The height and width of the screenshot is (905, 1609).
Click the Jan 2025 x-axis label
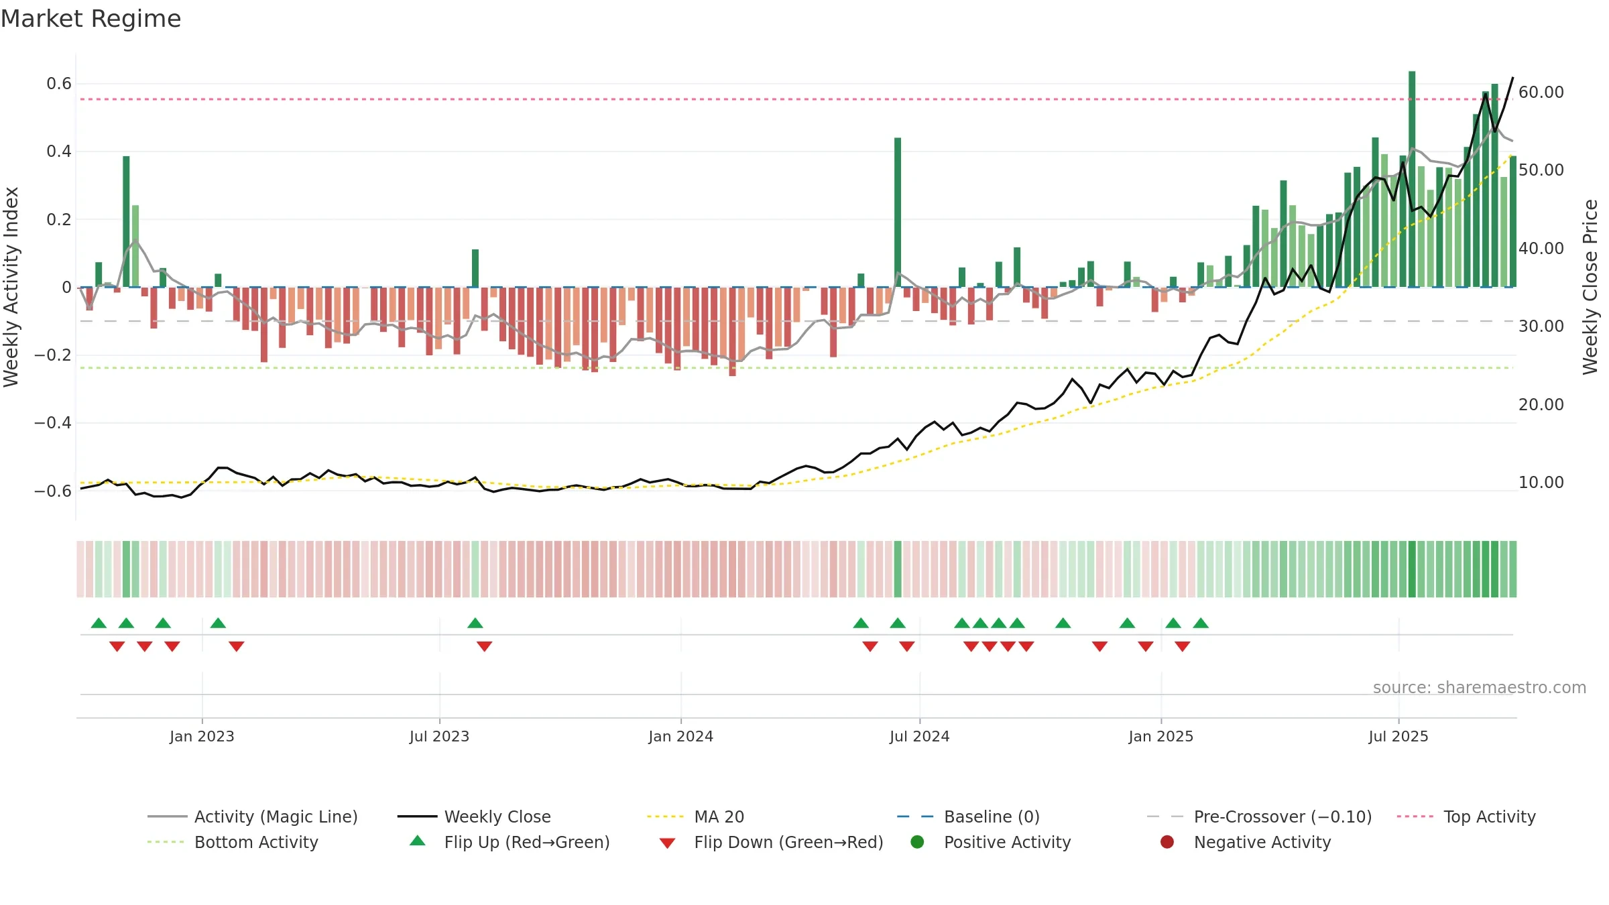(1160, 737)
